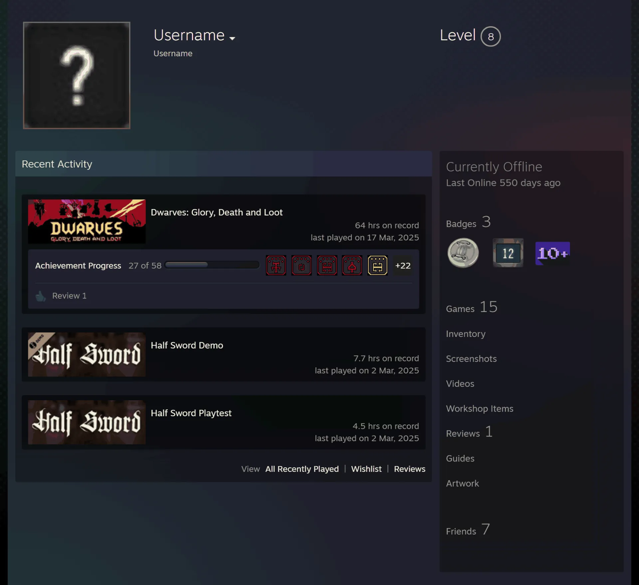Open the Reviews 1 sidebar entry
Viewport: 639px width, 585px height.
pos(469,432)
